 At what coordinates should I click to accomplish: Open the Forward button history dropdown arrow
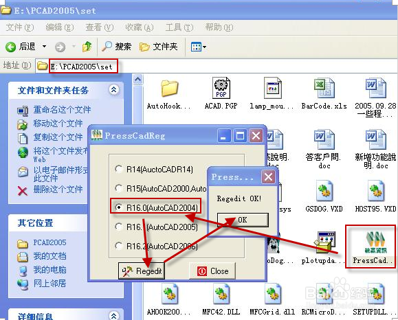point(74,47)
